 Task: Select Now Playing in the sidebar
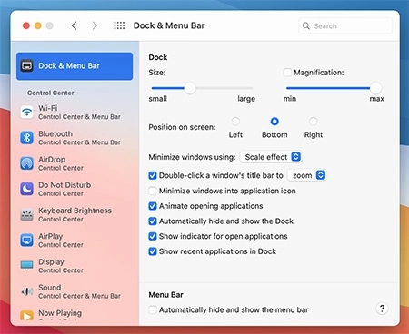click(x=75, y=316)
